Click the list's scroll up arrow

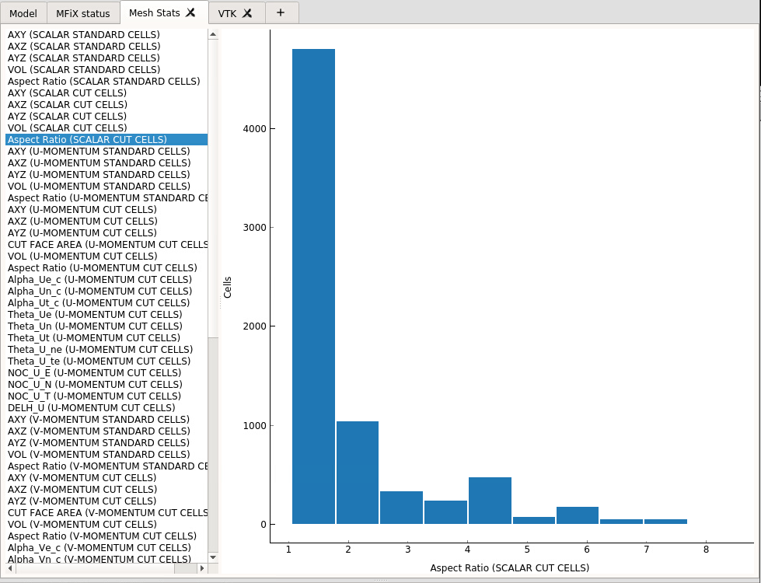(x=213, y=35)
